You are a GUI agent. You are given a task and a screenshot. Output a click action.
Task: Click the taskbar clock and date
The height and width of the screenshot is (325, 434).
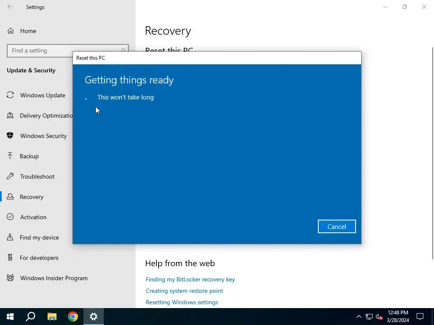398,317
